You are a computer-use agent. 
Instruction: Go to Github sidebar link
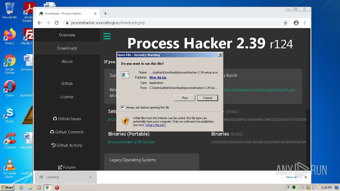click(x=67, y=84)
